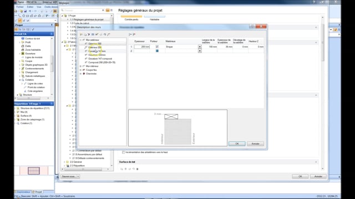Select Habitable tab
Viewport: 355px width, 199px height.
click(x=155, y=18)
